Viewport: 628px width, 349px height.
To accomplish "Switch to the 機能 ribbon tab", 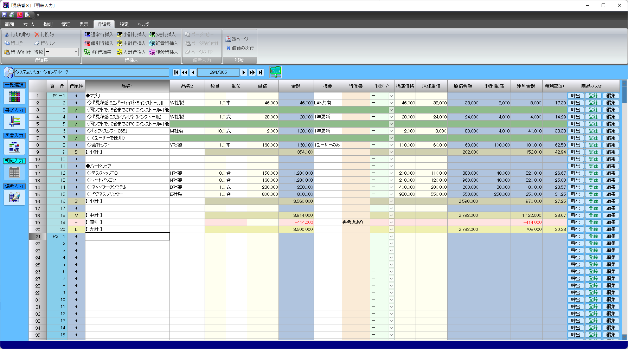I will [x=48, y=24].
